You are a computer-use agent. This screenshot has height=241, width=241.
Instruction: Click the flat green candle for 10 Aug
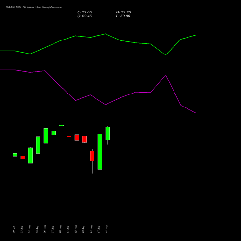pyautogui.click(x=61, y=125)
